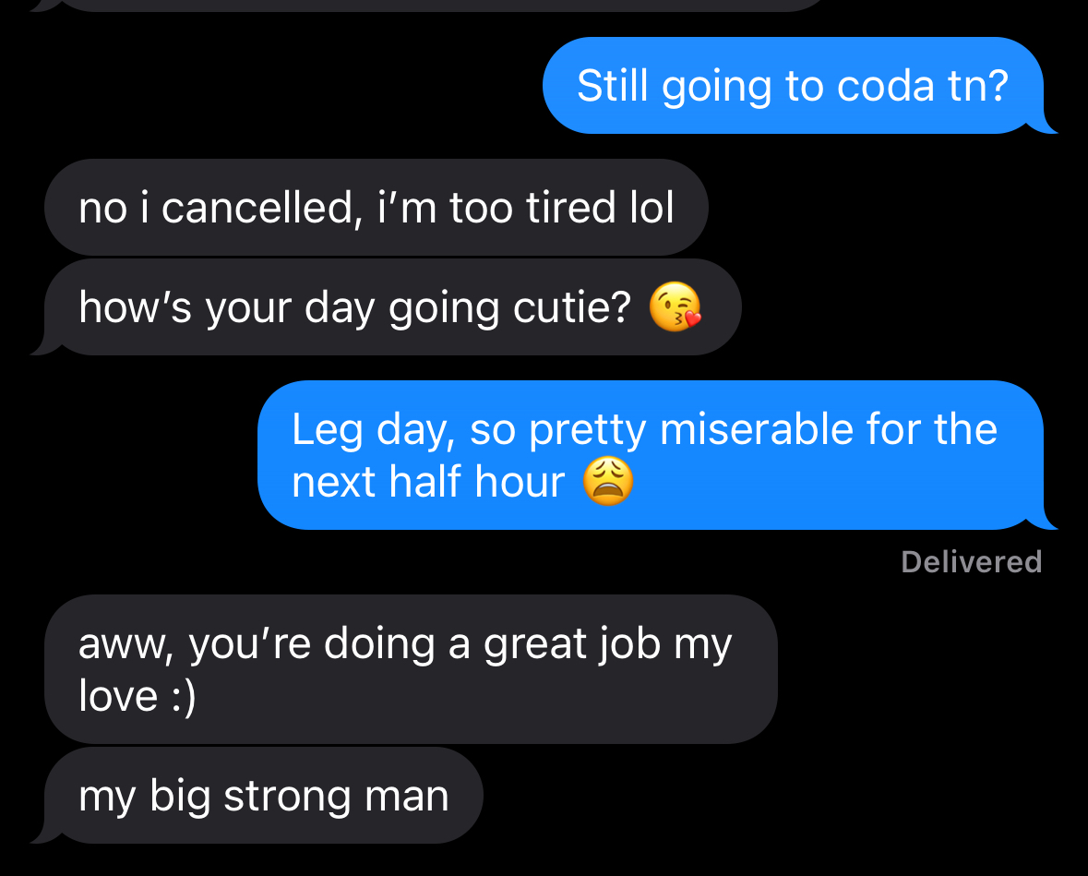The height and width of the screenshot is (876, 1088).
Task: Tap the 'Still going to coda tn?' bubble
Action: tap(792, 86)
